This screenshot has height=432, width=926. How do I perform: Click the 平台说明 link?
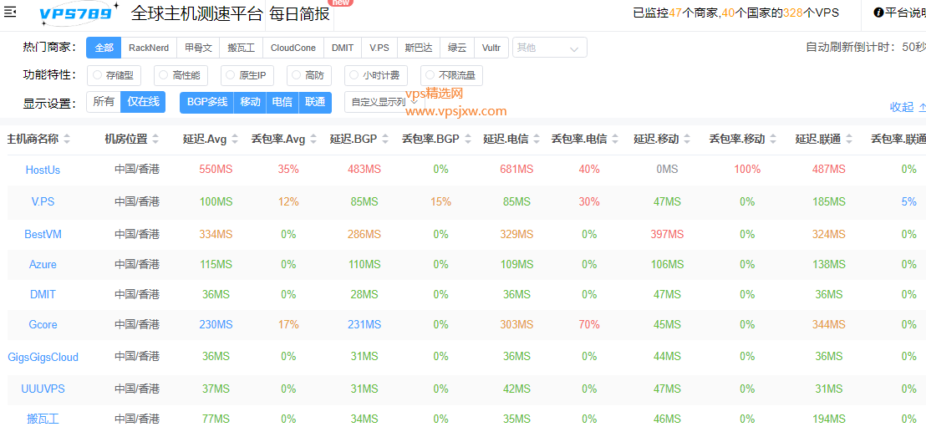click(x=905, y=13)
